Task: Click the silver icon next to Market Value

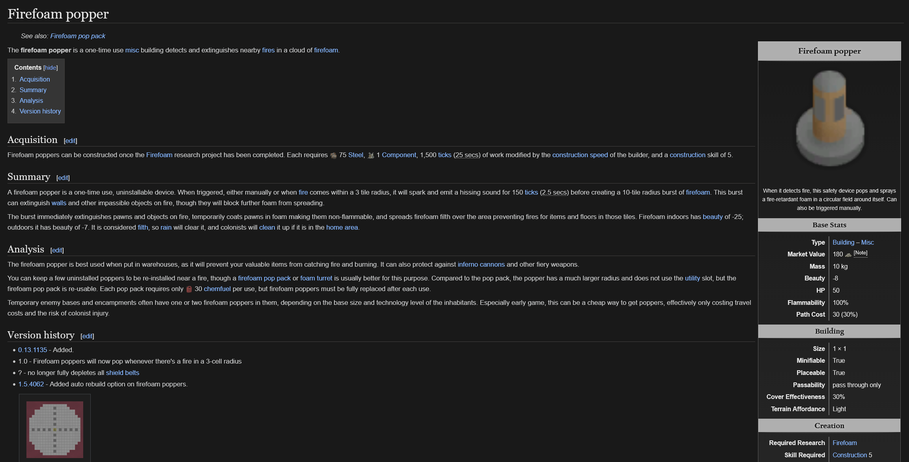Action: (848, 255)
